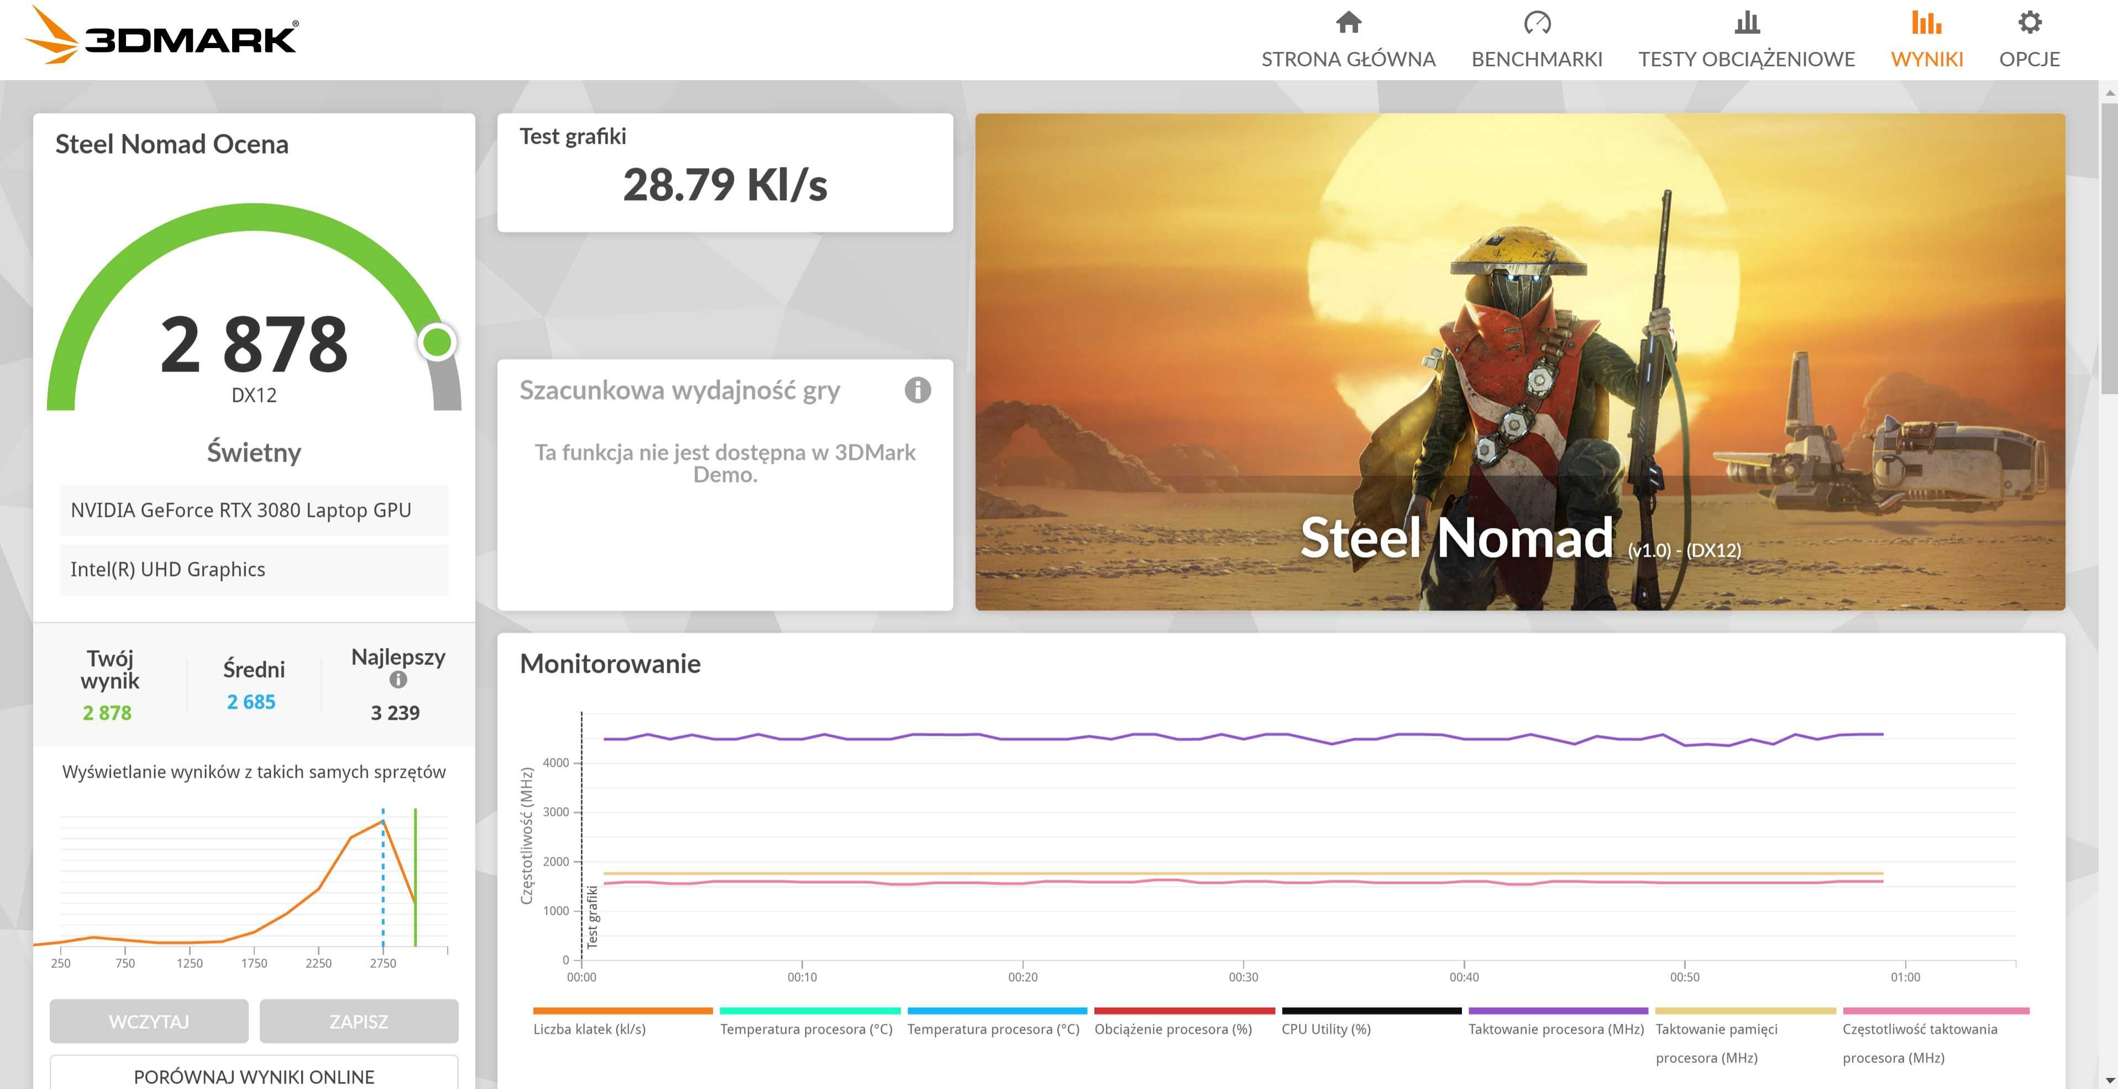Toggle the yellow Taktowanie pamięci procesora swatch
This screenshot has width=2118, height=1089.
click(1745, 1010)
